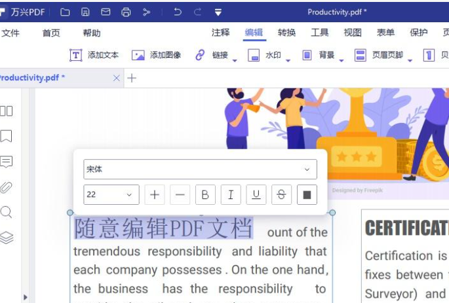
Task: Click the CERTIFICAT heading text
Action: pos(407,228)
